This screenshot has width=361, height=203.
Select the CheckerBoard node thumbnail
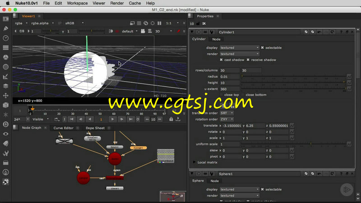point(166,156)
